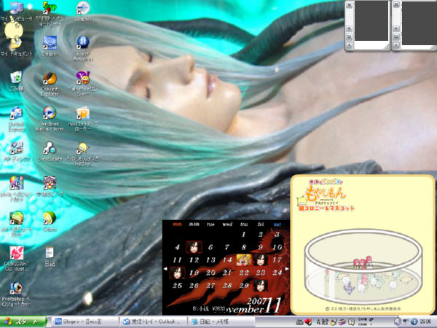Launch the FFFTP shortcut on desktop
This screenshot has width=437, height=328.
(x=50, y=8)
